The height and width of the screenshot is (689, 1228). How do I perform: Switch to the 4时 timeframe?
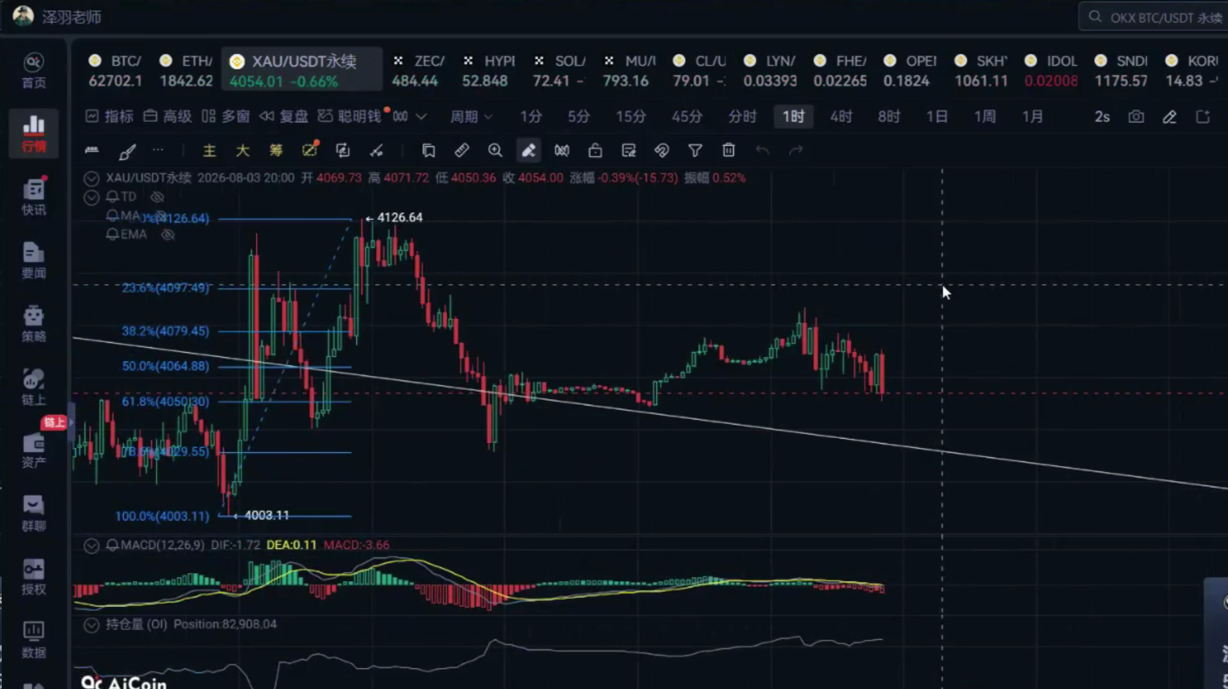point(841,117)
